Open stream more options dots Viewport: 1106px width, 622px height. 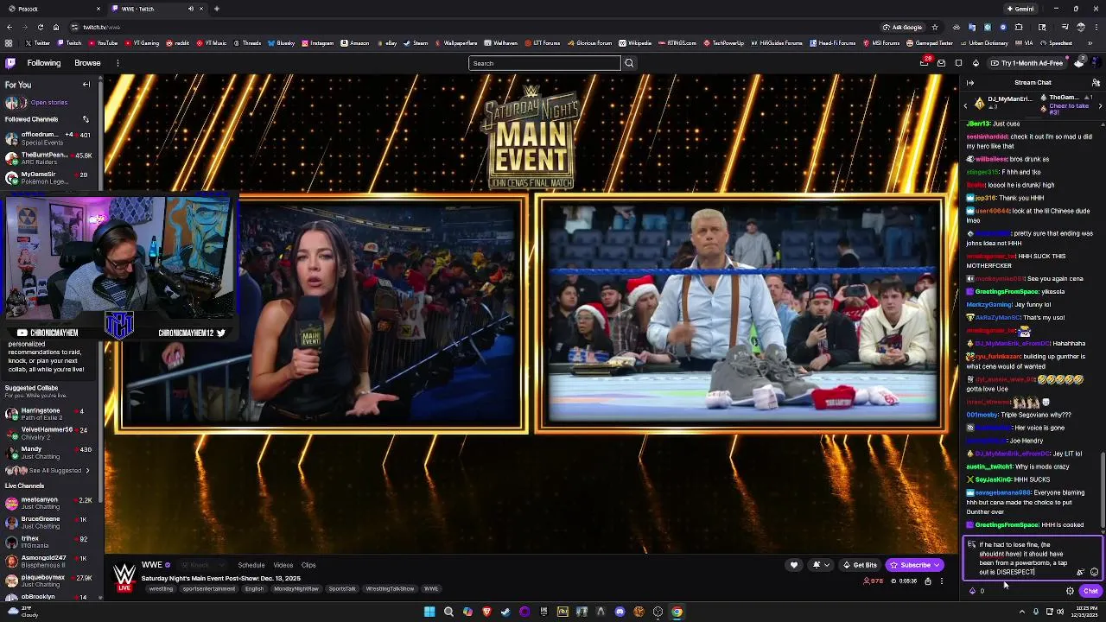pos(942,581)
